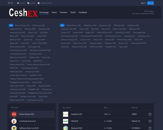The width and height of the screenshot is (163, 130).
Task: Filter send by Advanced Cash RUB
Action: (18, 90)
